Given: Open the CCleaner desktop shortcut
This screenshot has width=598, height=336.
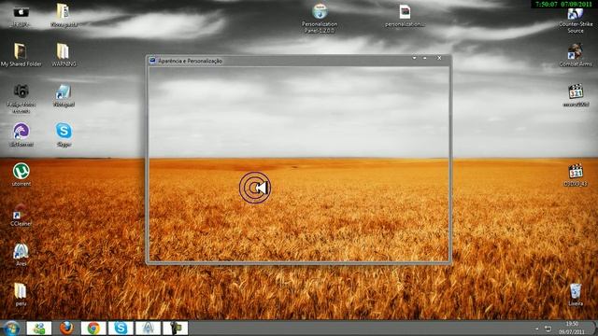Looking at the screenshot, I should (21, 212).
